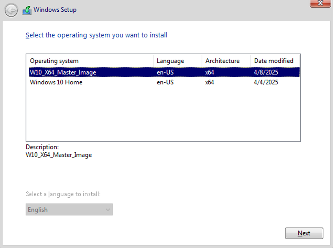Click the back arrow button

(x=11, y=10)
